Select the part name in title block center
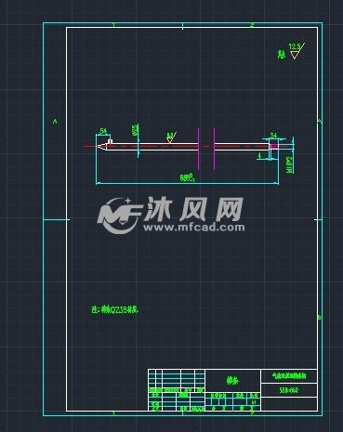343x432 pixels. tap(232, 381)
